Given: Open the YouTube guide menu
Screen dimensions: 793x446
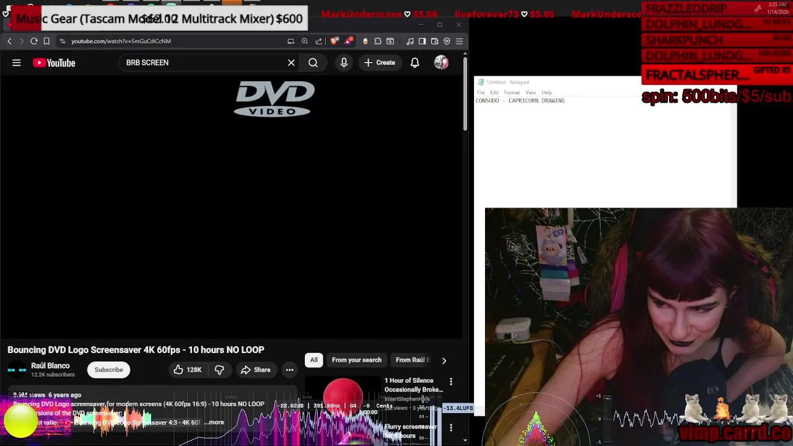Looking at the screenshot, I should (x=17, y=63).
